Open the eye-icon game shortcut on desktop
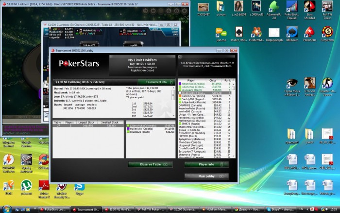The height and width of the screenshot is (213, 340). (x=292, y=87)
